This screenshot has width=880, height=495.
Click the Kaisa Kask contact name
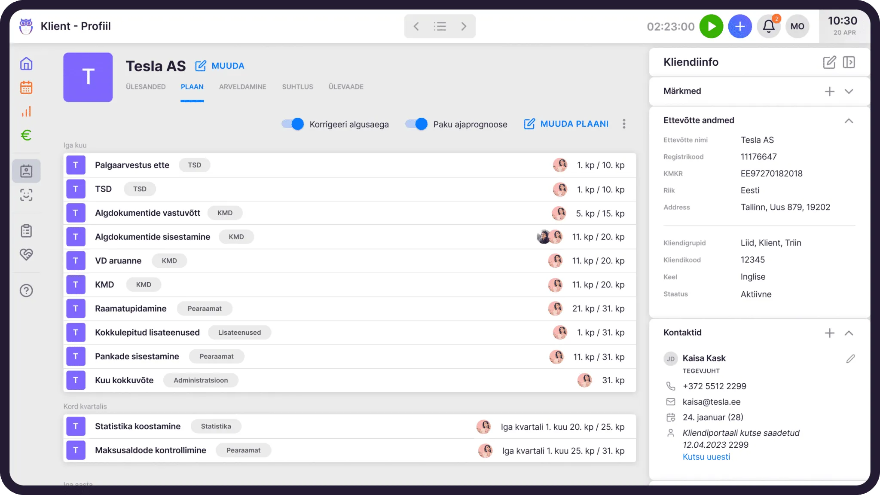[704, 358]
